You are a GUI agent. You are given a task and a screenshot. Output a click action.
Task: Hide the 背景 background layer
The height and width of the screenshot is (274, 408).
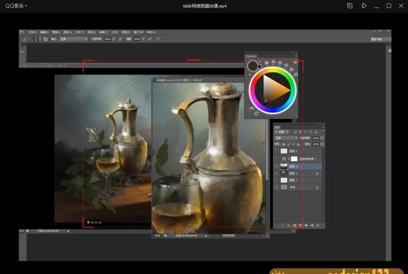tap(276, 187)
